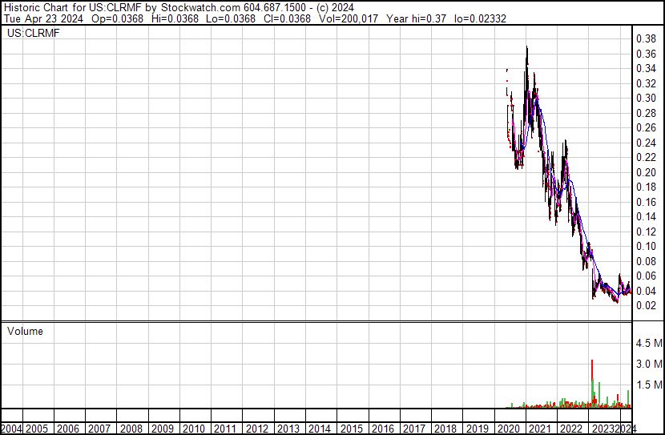Screen dimensions: 665x435
Task: Click the 0.34 price axis label
Action: coord(646,68)
